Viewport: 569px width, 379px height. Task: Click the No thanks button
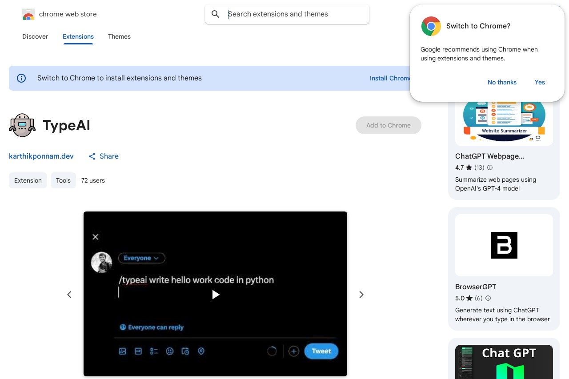click(502, 82)
